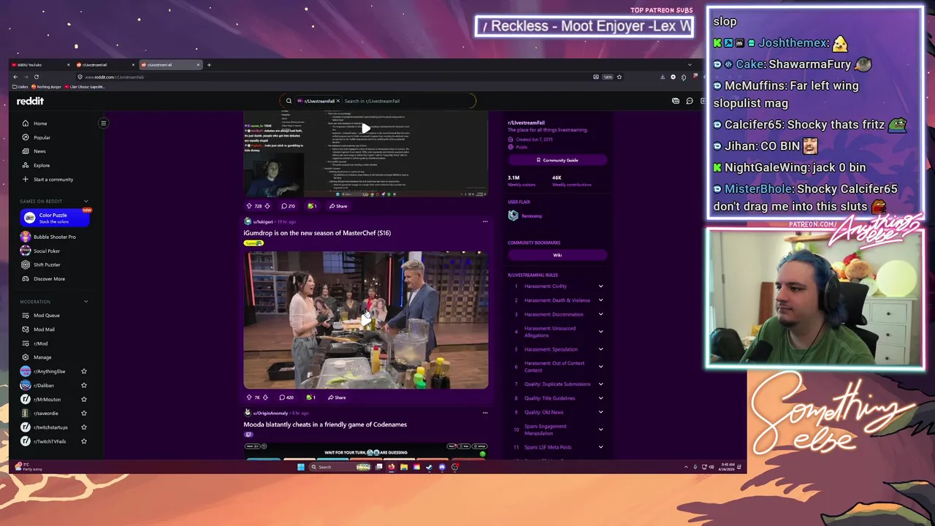Click the Start a community plus icon
The image size is (935, 526).
[26, 179]
